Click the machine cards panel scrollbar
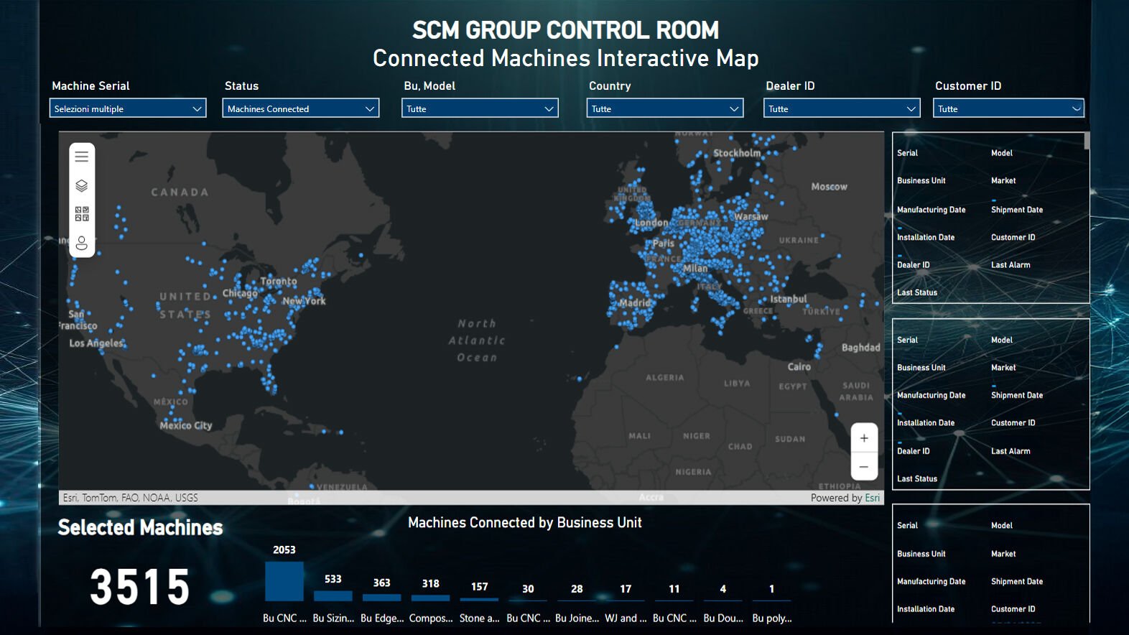 pyautogui.click(x=1087, y=141)
